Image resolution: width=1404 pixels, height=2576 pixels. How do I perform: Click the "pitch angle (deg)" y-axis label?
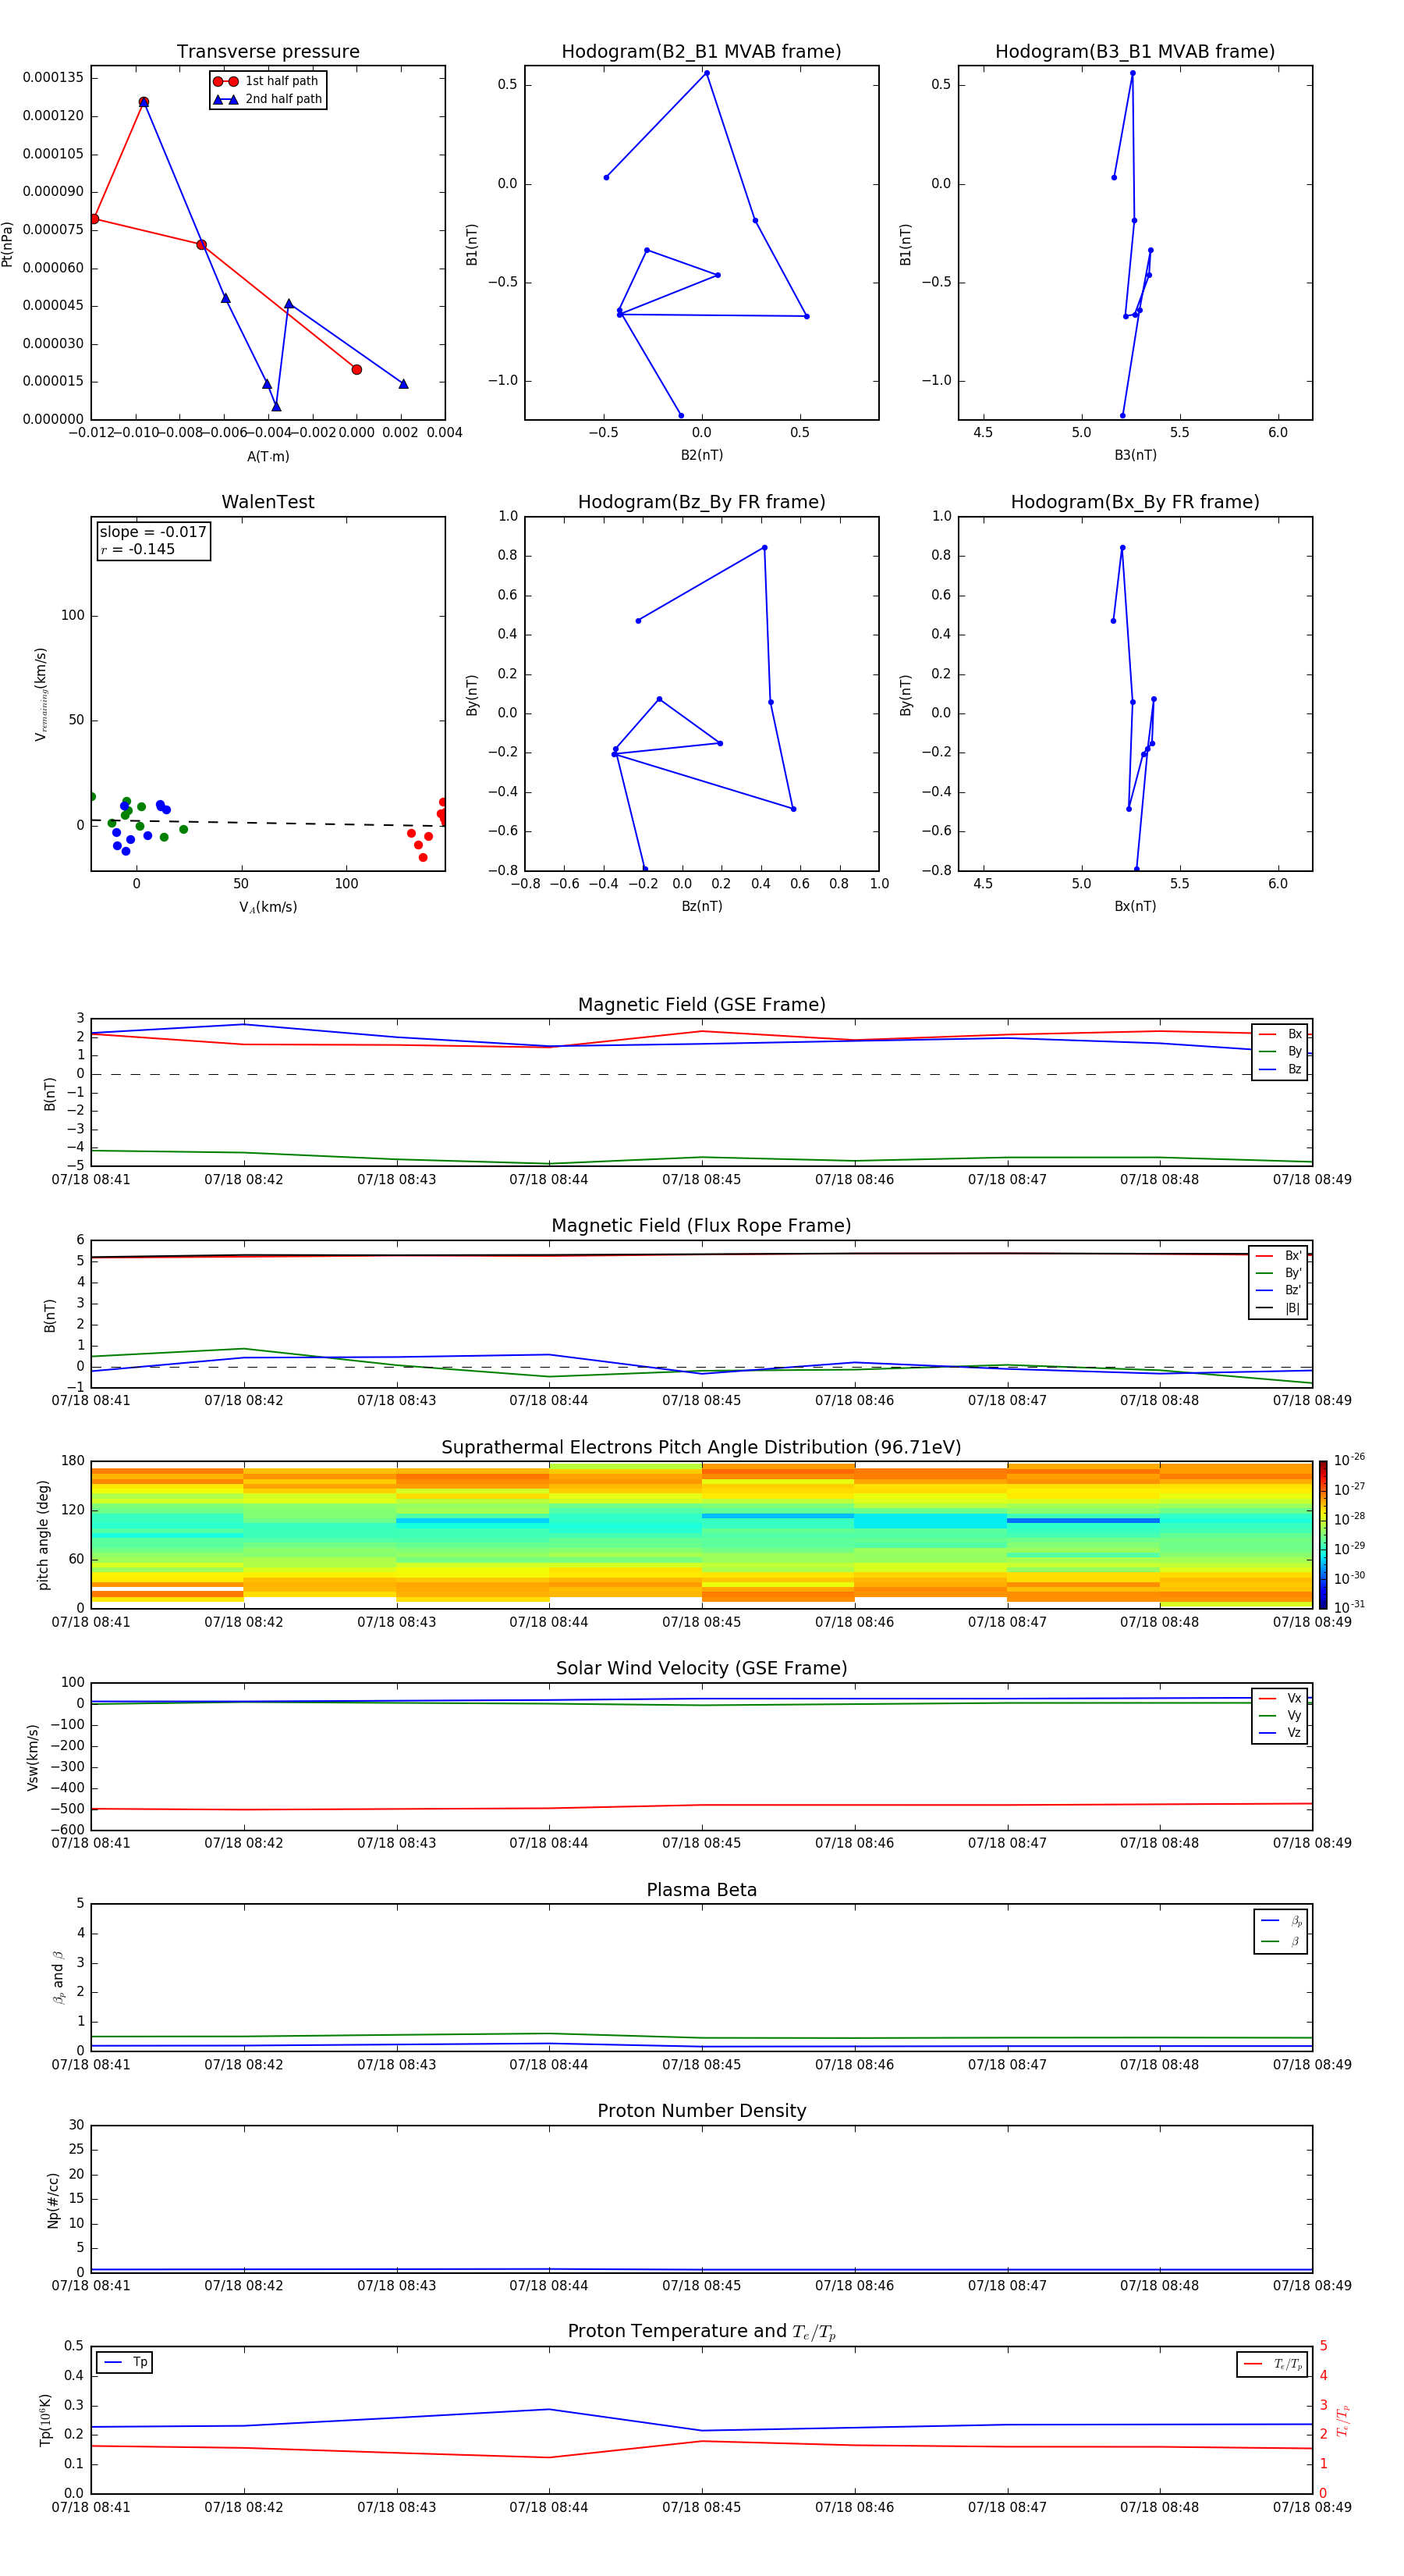tap(43, 1535)
